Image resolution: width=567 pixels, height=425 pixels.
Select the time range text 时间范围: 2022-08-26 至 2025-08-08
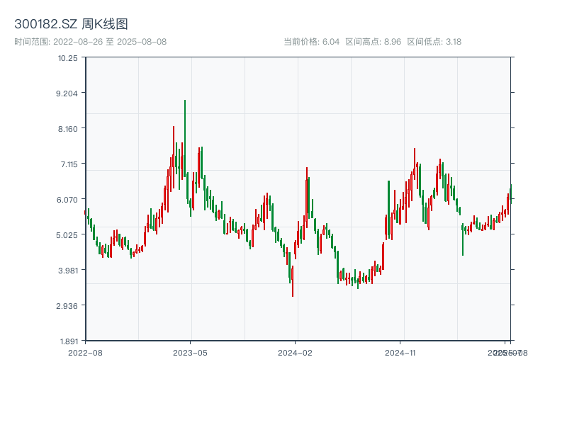tap(91, 42)
